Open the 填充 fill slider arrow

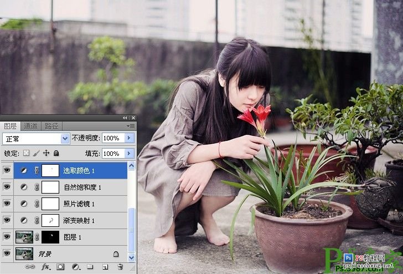[130, 154]
